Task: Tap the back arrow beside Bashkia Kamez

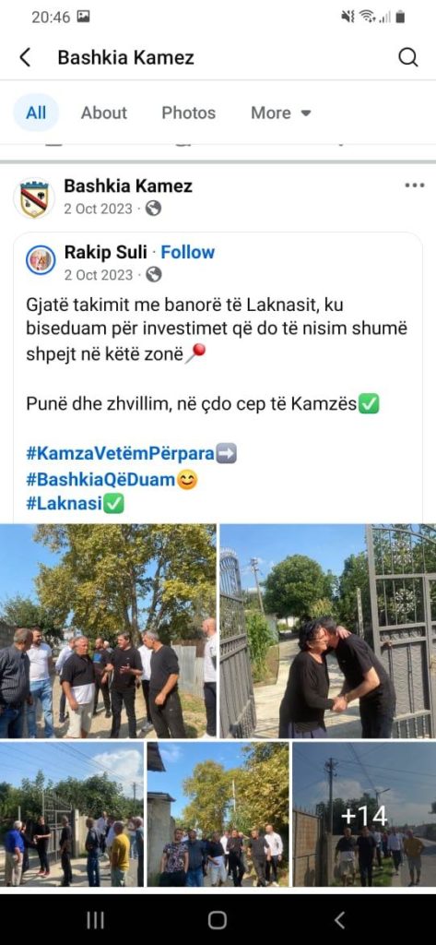Action: click(25, 57)
